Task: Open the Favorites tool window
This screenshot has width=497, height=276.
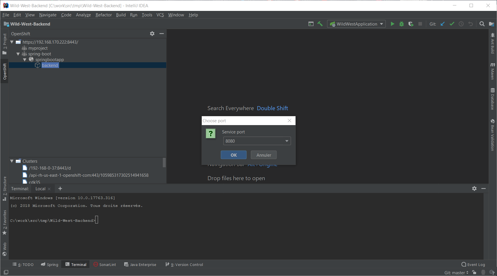Action: (5, 223)
